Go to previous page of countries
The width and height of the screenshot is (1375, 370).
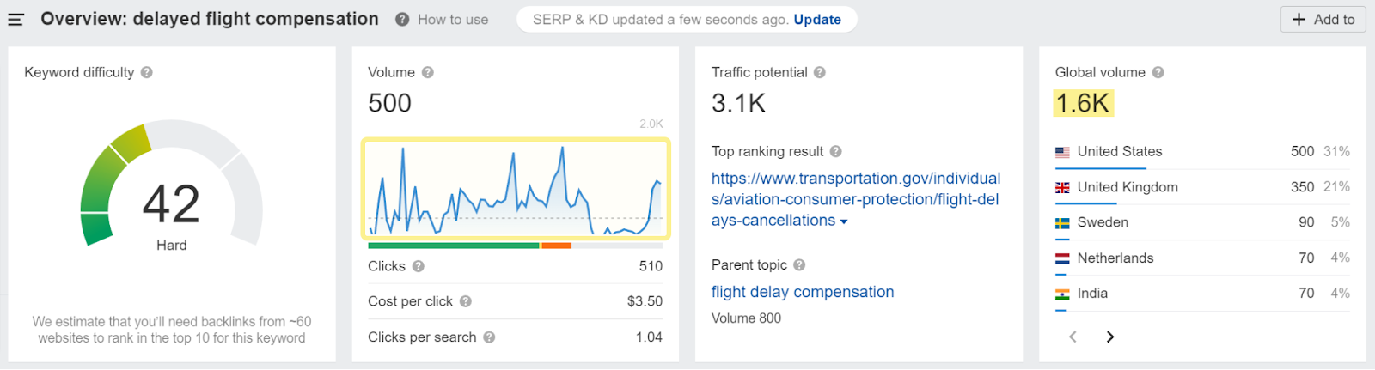[x=1072, y=337]
